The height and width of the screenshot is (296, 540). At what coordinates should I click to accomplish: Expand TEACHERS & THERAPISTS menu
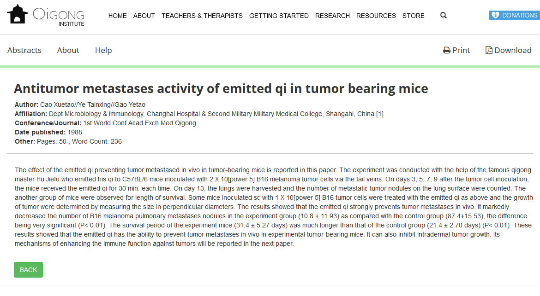point(202,16)
